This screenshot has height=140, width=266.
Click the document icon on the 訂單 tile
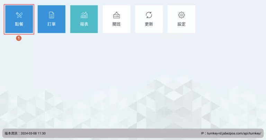[x=51, y=15]
